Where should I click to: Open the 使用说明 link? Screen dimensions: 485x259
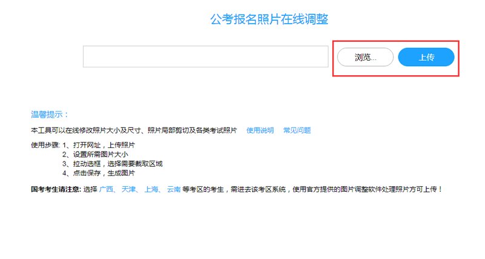[260, 130]
